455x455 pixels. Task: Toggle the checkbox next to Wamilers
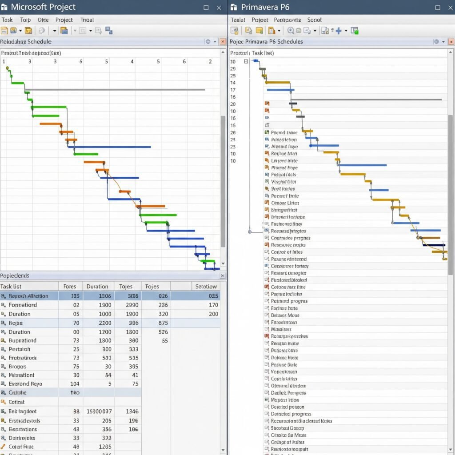pos(267,329)
